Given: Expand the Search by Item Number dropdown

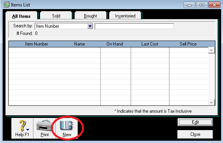Looking at the screenshot, I should click(x=90, y=26).
